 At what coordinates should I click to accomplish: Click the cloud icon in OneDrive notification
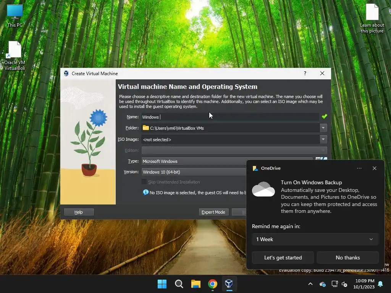point(263,189)
